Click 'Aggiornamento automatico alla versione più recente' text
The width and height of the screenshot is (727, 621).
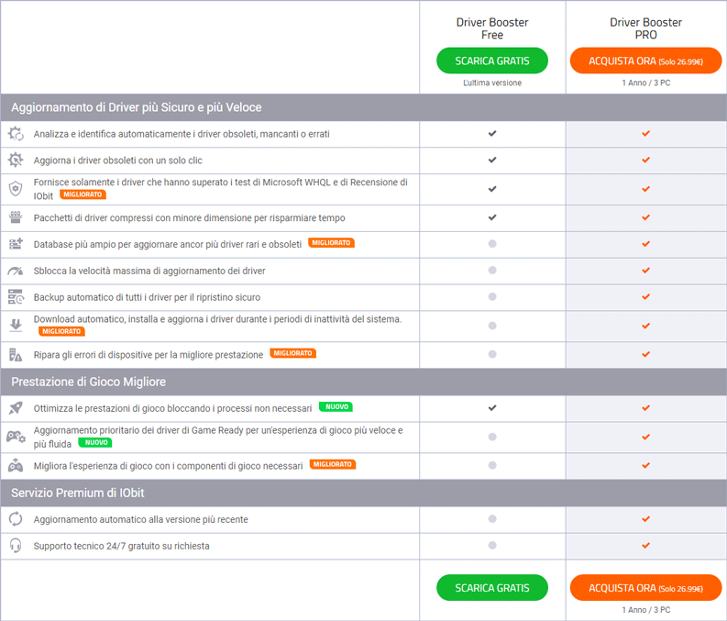coord(140,519)
